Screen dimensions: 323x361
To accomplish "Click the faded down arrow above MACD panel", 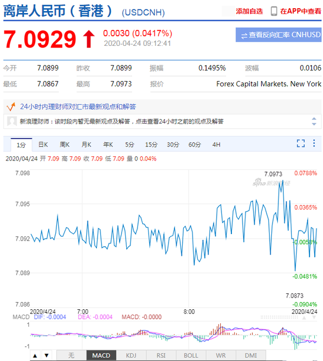I will [x=314, y=317].
